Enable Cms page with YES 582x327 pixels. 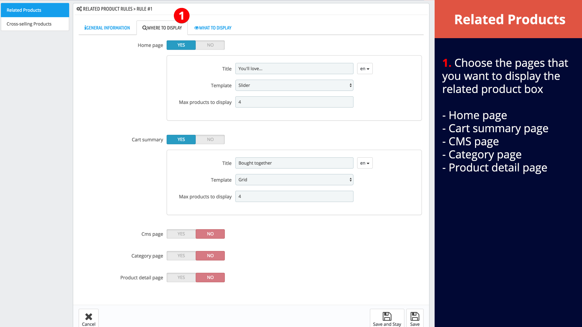pos(181,234)
